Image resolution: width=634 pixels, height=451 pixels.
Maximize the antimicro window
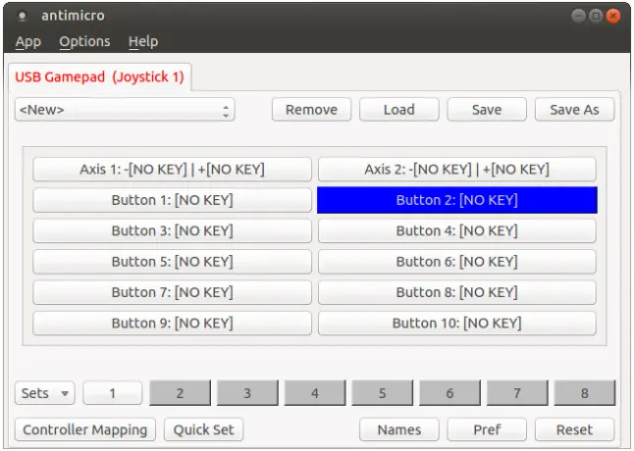(x=596, y=16)
